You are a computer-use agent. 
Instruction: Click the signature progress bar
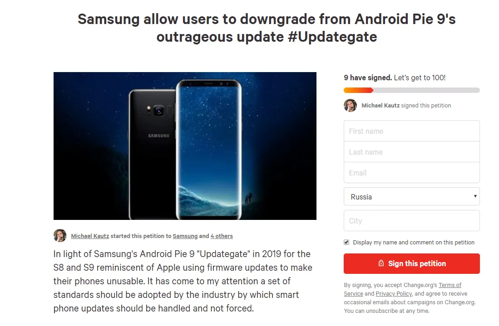(x=411, y=90)
